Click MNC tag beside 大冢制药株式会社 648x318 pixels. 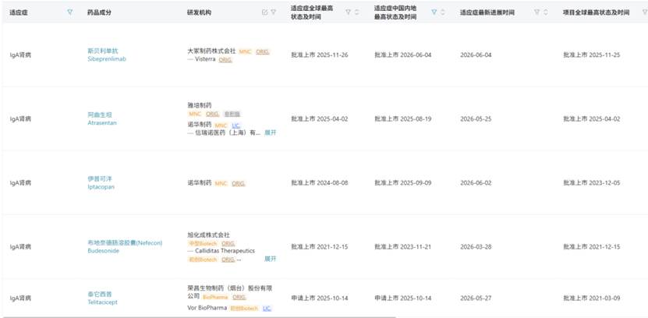click(x=245, y=51)
